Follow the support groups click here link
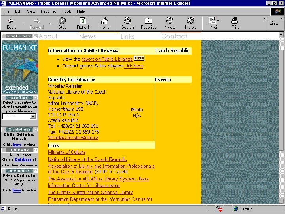 [133, 66]
